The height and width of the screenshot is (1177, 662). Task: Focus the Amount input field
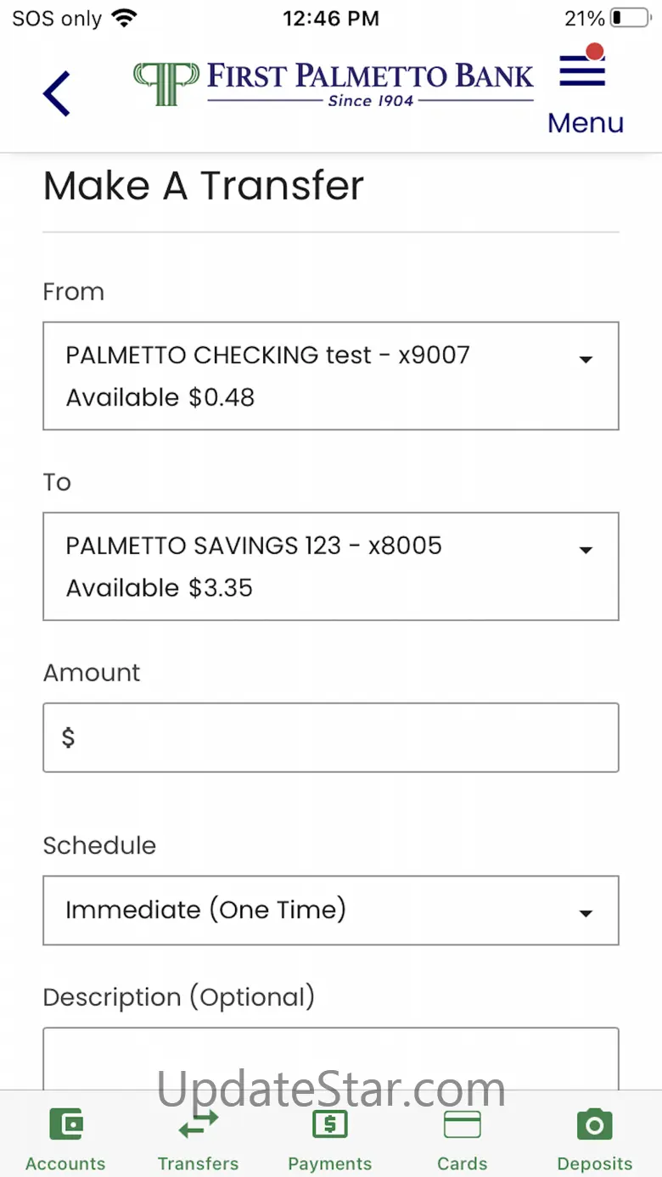coord(330,737)
